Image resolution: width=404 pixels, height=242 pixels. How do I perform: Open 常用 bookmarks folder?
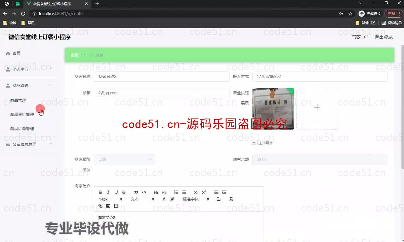pos(28,23)
